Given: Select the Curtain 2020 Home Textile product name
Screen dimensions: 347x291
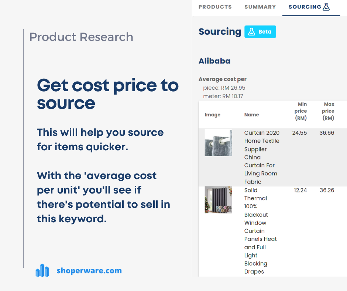Looking at the screenshot, I should 262,157.
